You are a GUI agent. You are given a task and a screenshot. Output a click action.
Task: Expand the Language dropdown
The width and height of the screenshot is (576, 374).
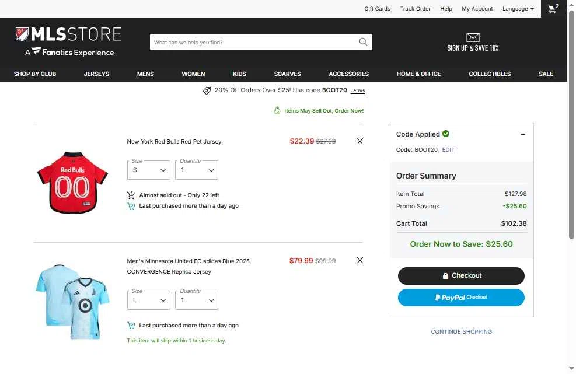(x=518, y=8)
